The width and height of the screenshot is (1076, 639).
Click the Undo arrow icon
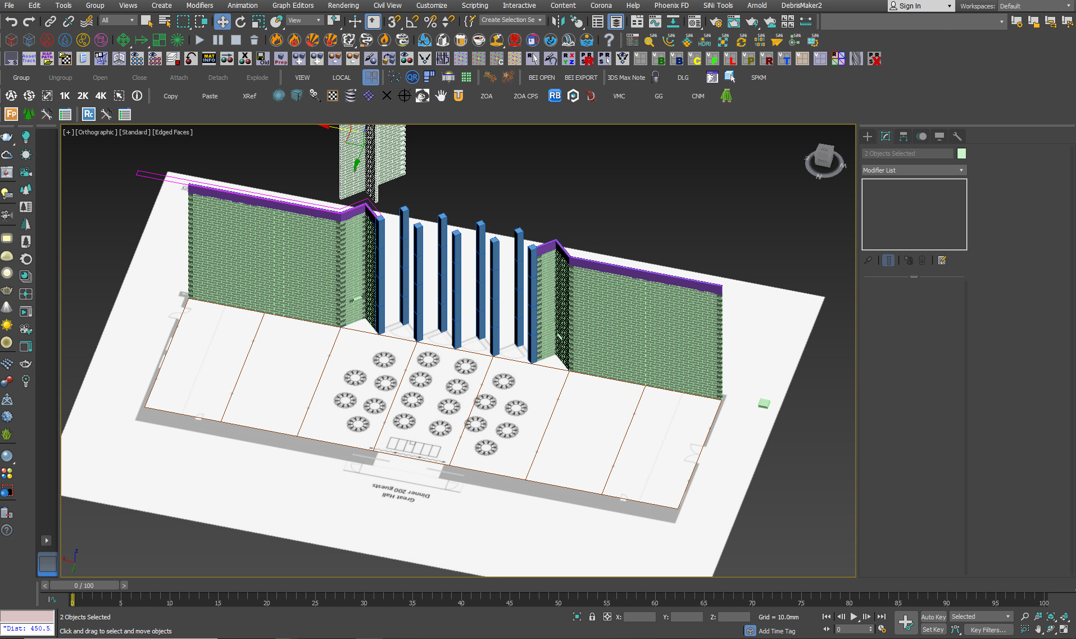11,21
